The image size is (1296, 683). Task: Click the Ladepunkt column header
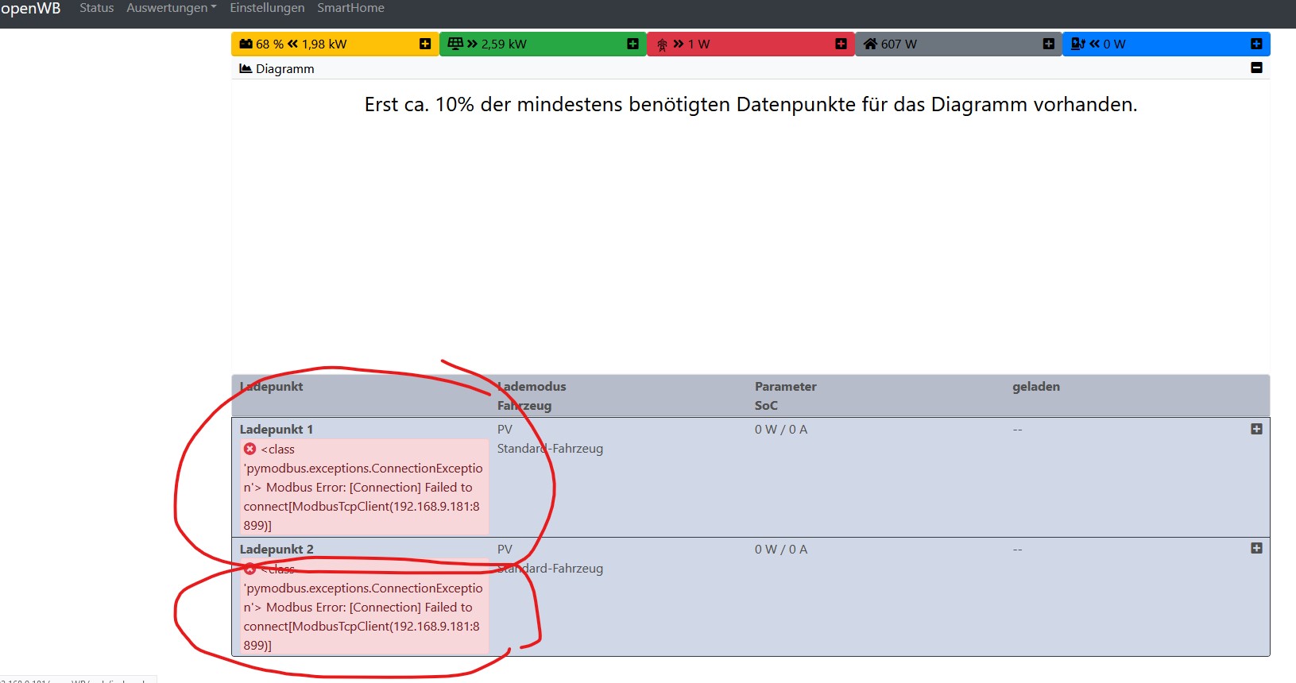(x=272, y=387)
